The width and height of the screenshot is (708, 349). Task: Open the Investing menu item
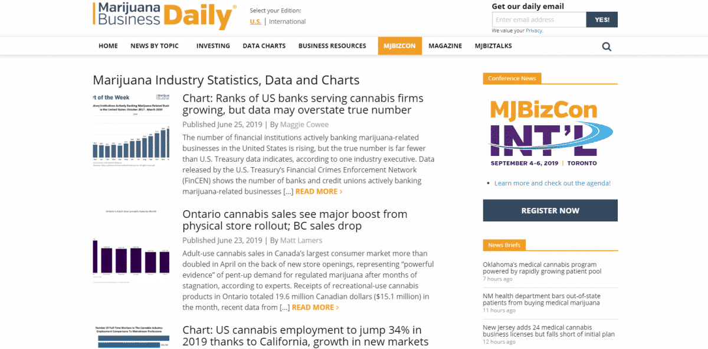(x=213, y=46)
